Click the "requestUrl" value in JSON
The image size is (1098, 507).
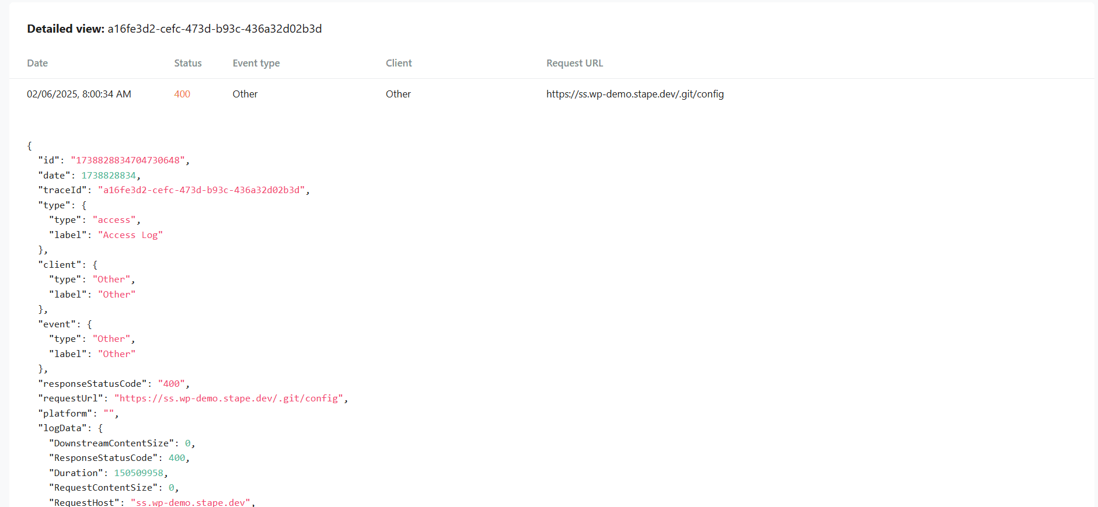tap(229, 398)
